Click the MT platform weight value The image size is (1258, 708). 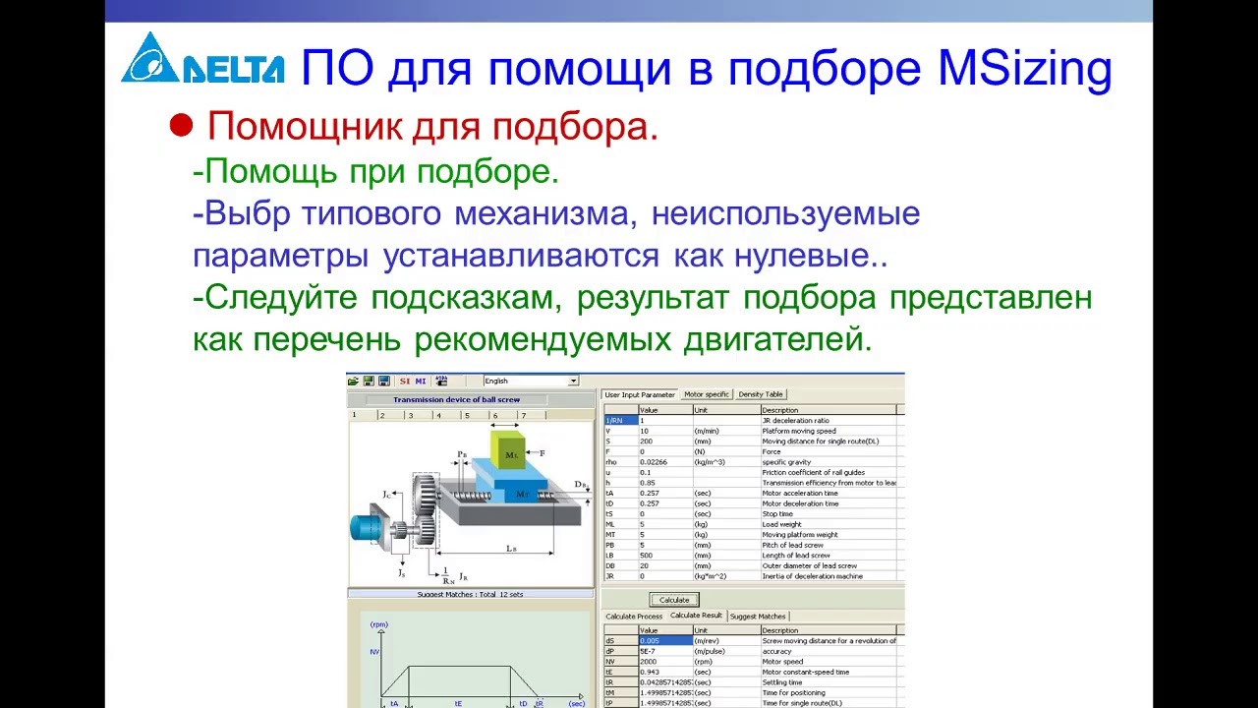[665, 535]
